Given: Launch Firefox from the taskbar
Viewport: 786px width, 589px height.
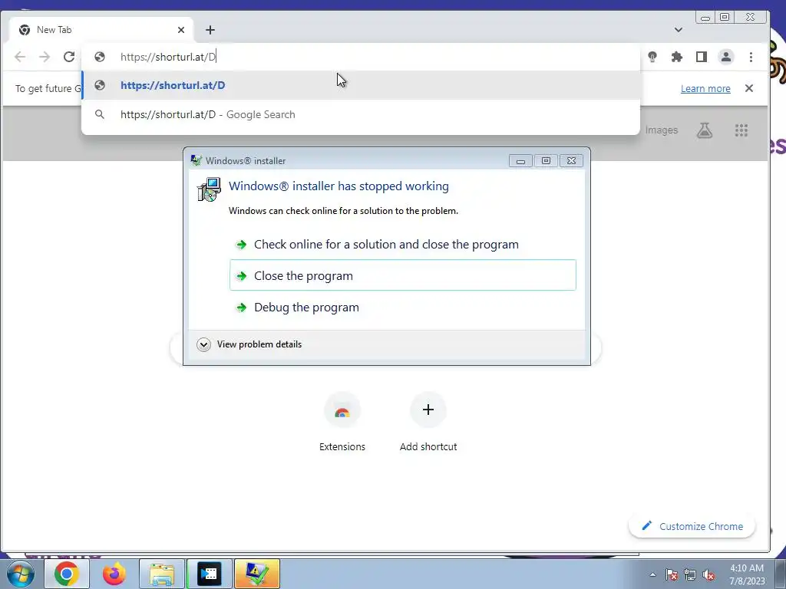Looking at the screenshot, I should [114, 574].
